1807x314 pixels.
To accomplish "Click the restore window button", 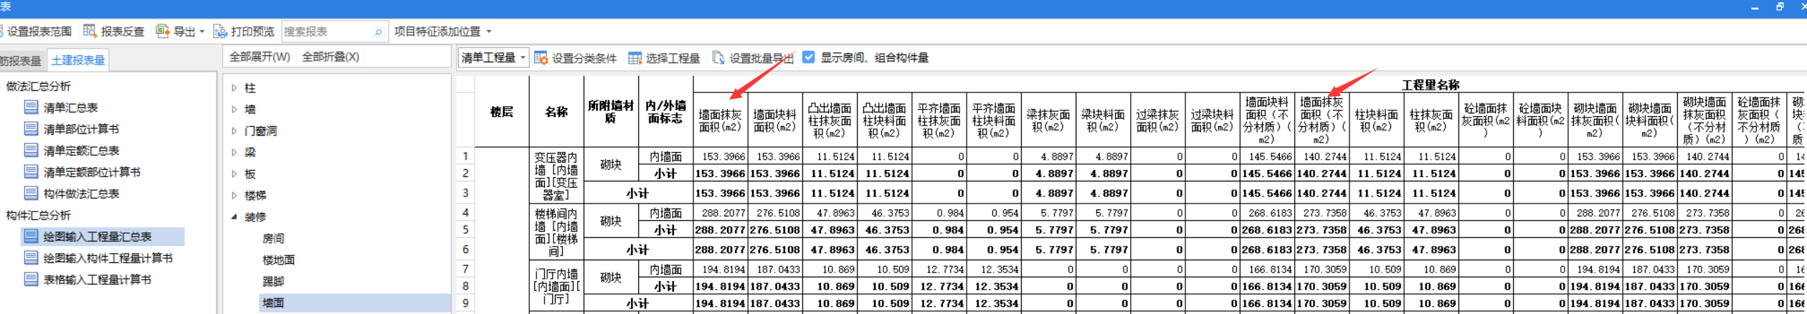I will 1779,6.
